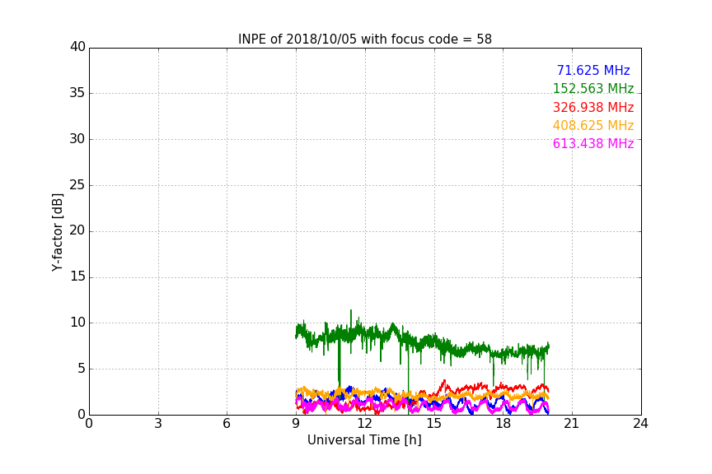Click the x-axis tick value 12
Image resolution: width=712 pixels, height=474 pixels.
point(364,424)
